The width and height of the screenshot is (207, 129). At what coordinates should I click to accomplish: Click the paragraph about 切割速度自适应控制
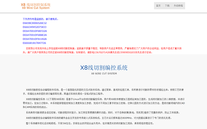103,113
